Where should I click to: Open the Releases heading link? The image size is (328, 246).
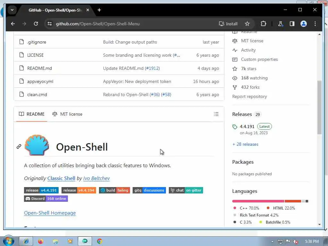[x=242, y=114]
